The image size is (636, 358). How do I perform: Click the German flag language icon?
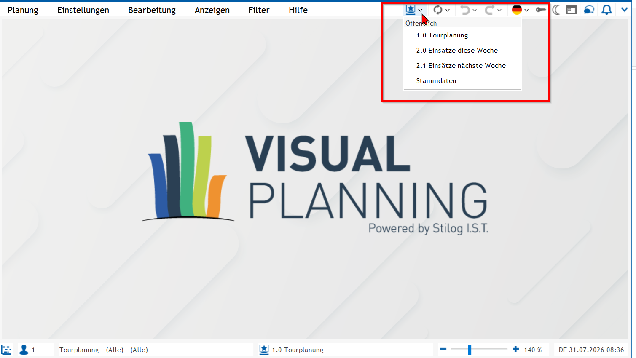click(517, 10)
